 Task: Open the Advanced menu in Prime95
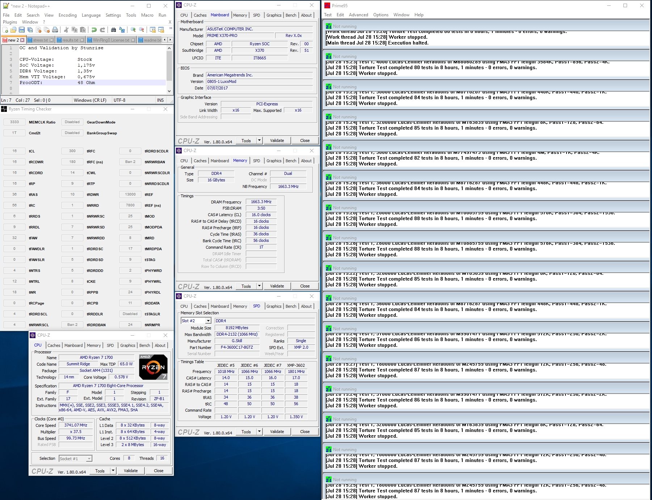[358, 15]
